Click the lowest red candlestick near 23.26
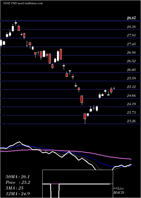This screenshot has width=141, height=198. (85, 119)
